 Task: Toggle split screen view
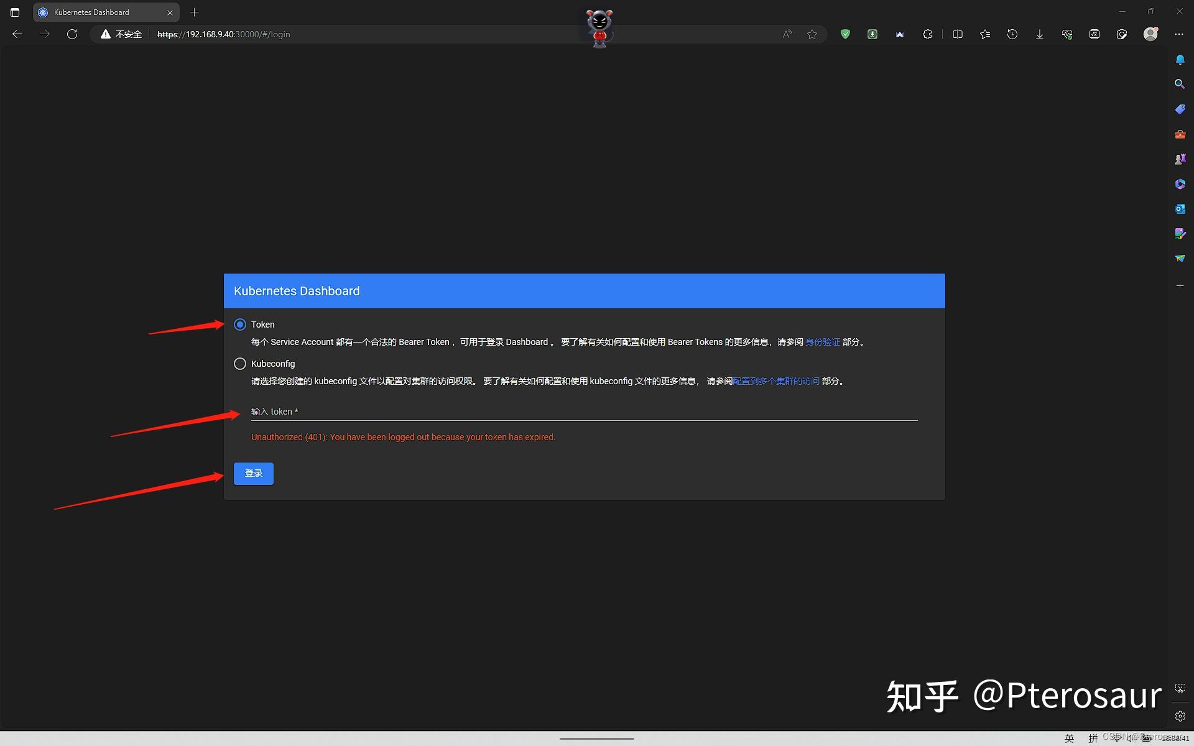tap(958, 34)
